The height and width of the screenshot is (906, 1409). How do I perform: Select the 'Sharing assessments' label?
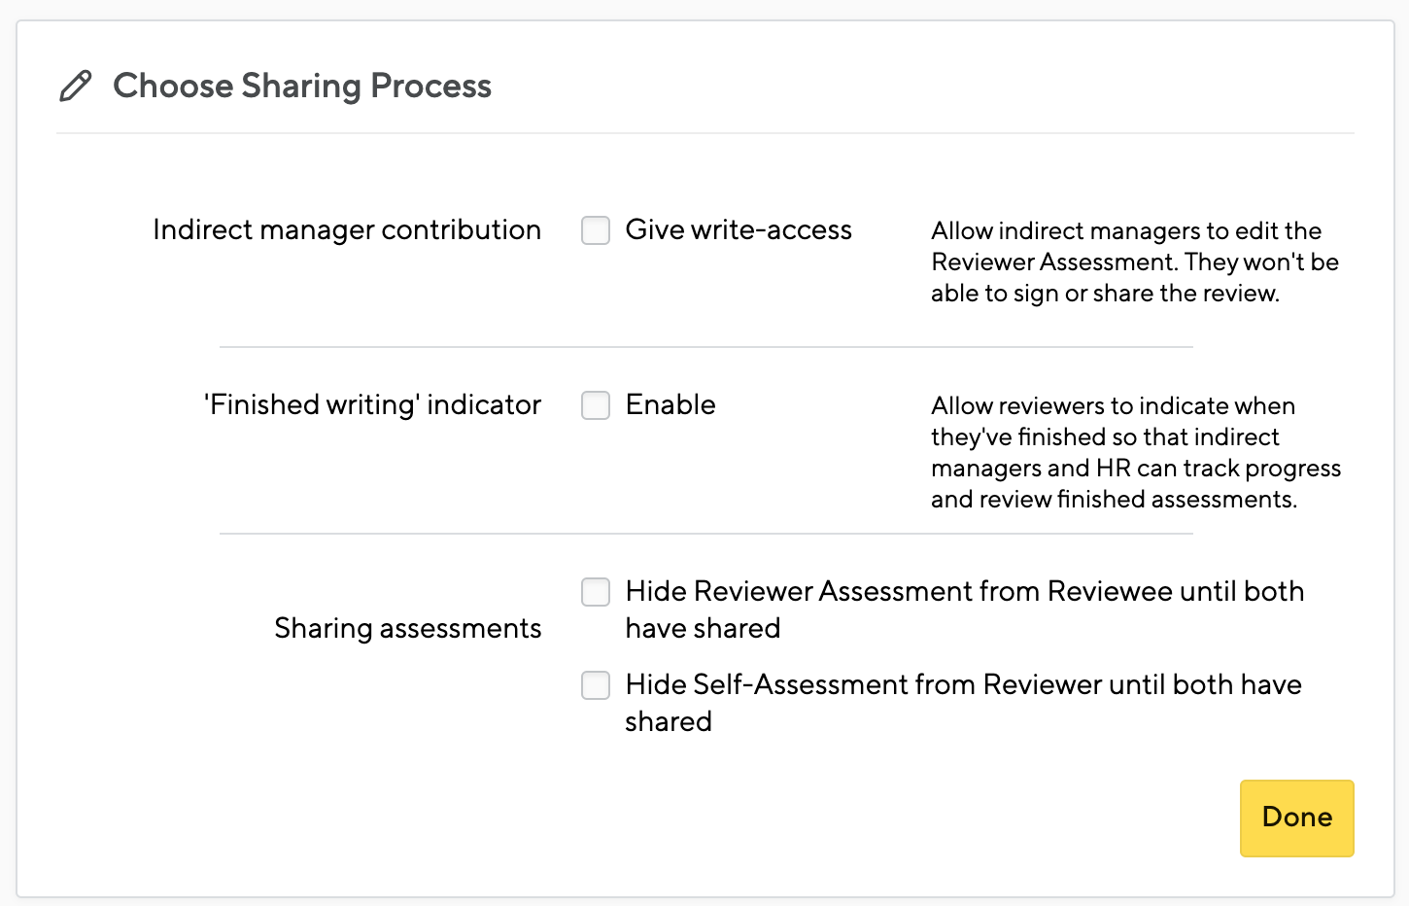coord(407,628)
